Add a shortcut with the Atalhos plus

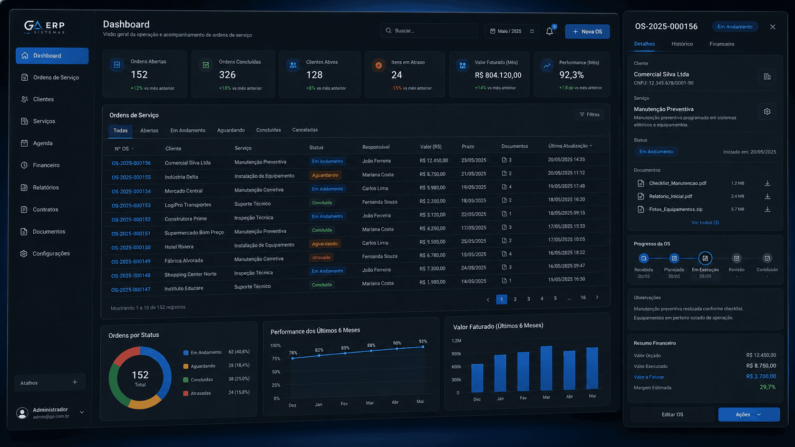tap(75, 382)
